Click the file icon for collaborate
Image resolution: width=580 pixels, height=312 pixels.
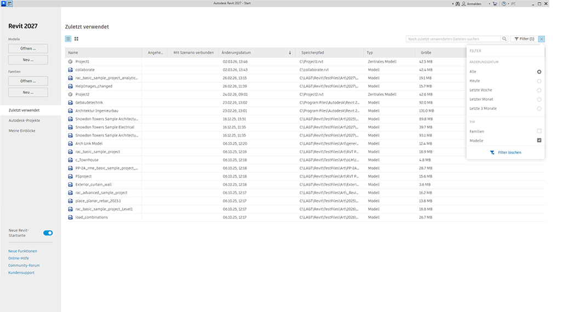[70, 70]
